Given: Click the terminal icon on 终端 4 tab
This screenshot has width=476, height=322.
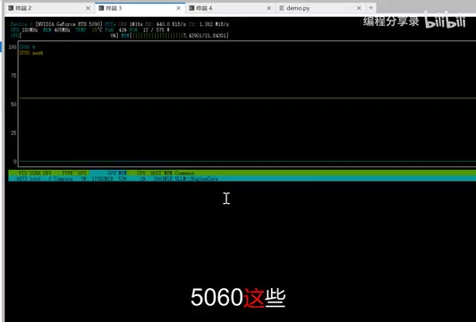Looking at the screenshot, I should [x=191, y=8].
